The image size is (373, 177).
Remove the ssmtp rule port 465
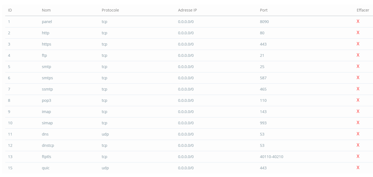[358, 89]
